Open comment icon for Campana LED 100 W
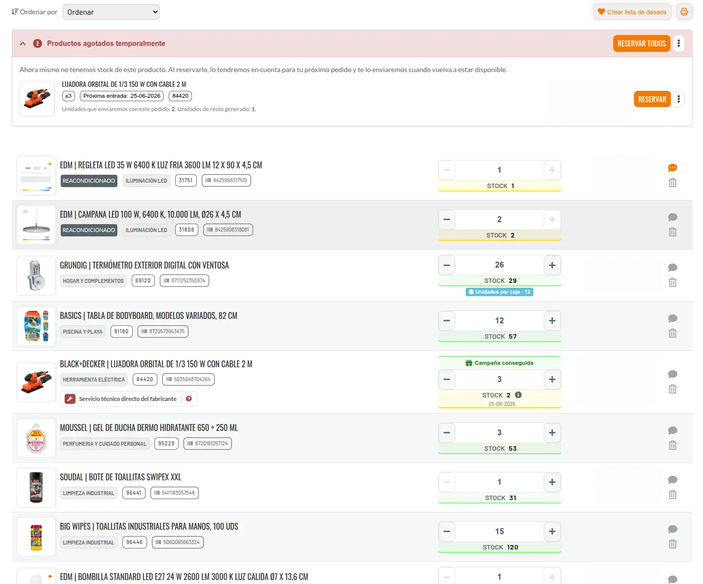The width and height of the screenshot is (703, 584). point(672,217)
